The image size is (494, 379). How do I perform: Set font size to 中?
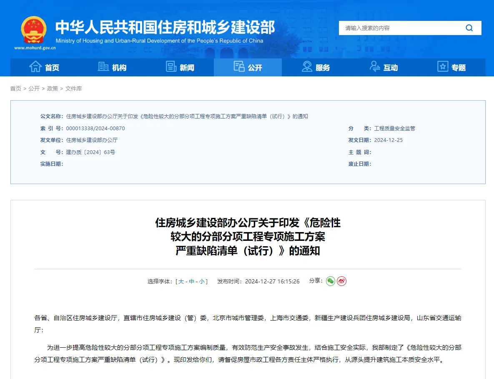[x=191, y=281]
